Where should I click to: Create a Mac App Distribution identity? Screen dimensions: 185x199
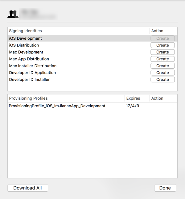click(162, 59)
